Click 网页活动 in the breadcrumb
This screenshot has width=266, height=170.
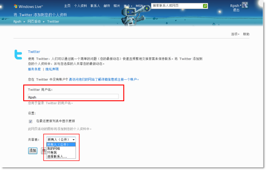coord(34,21)
